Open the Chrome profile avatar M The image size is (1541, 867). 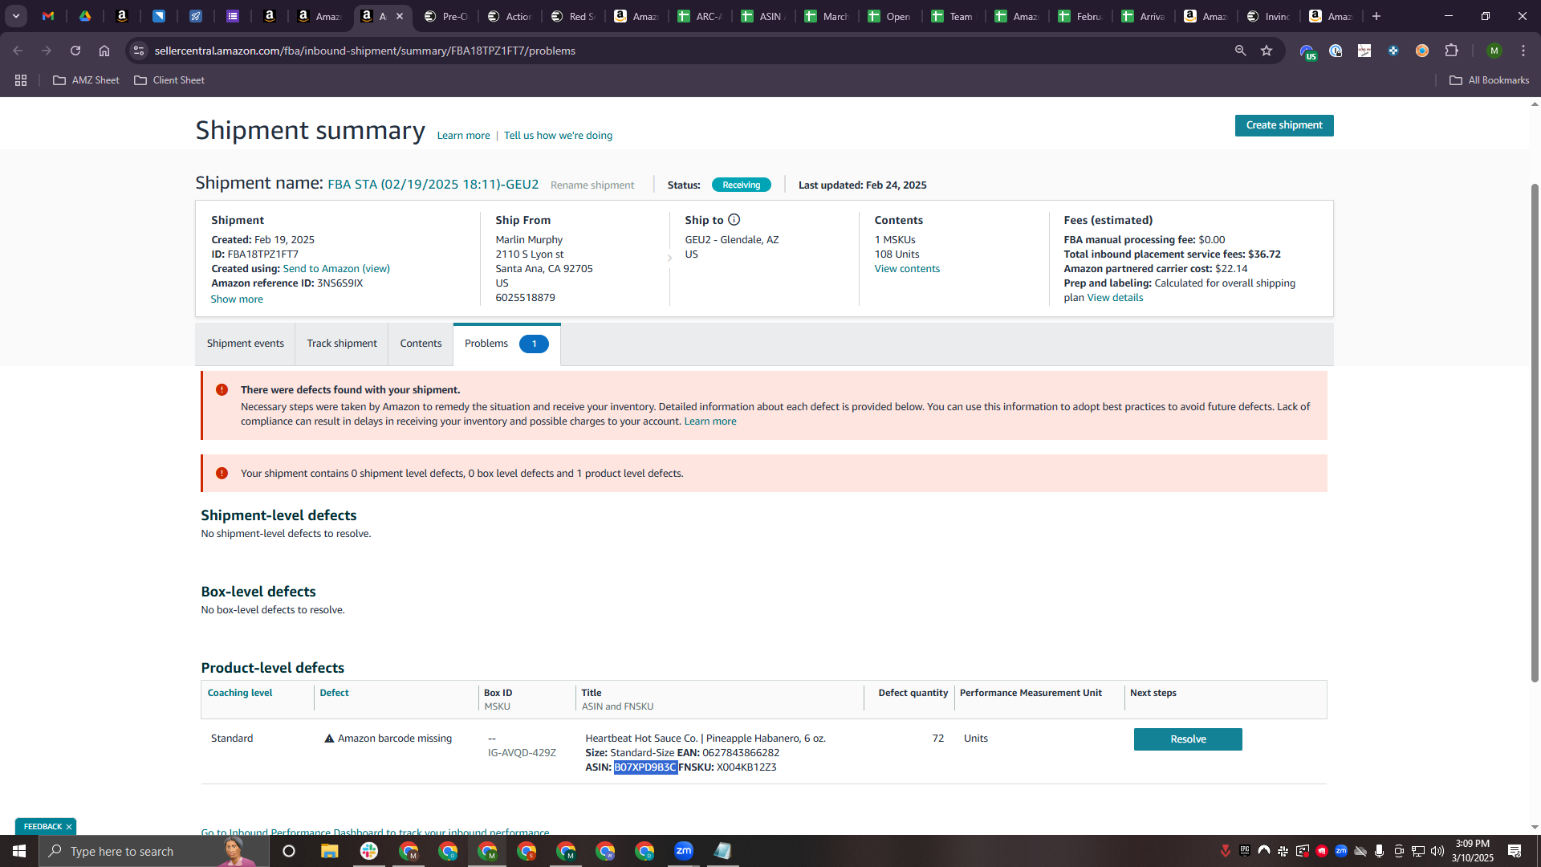click(1494, 51)
